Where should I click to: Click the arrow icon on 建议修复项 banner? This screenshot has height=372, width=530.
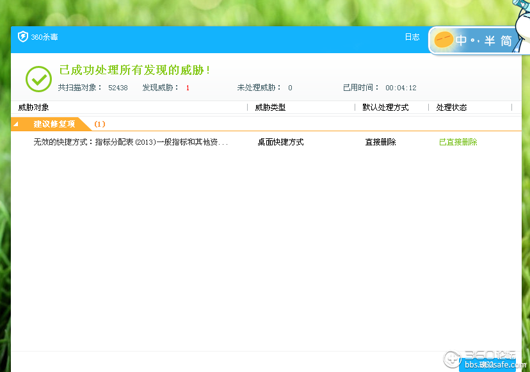click(17, 125)
